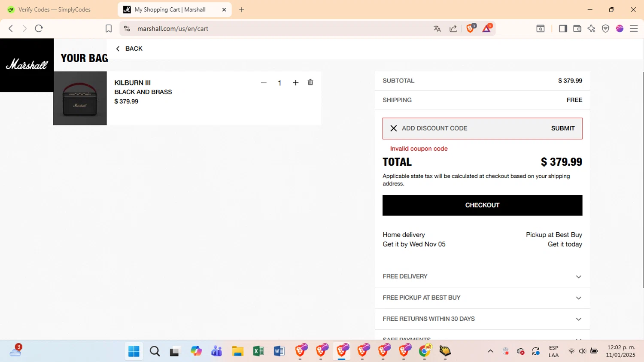Viewport: 644px width, 362px height.
Task: Submit the discount code
Action: click(x=563, y=128)
